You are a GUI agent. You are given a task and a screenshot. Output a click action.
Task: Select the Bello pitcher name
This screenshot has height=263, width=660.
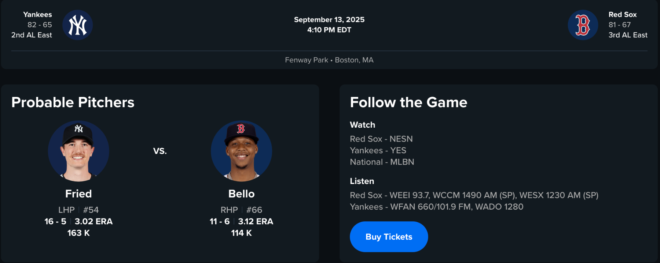241,194
